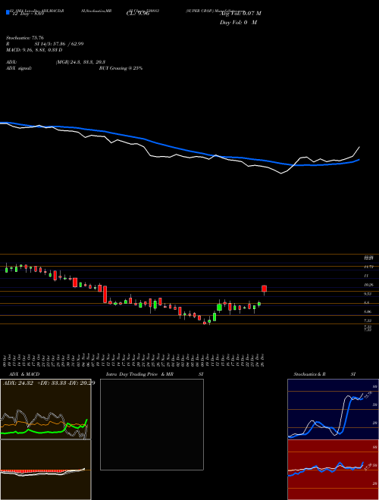This screenshot has width=379, height=500.
Task: Open the MACD histogram mini chart
Action: [x=45, y=470]
